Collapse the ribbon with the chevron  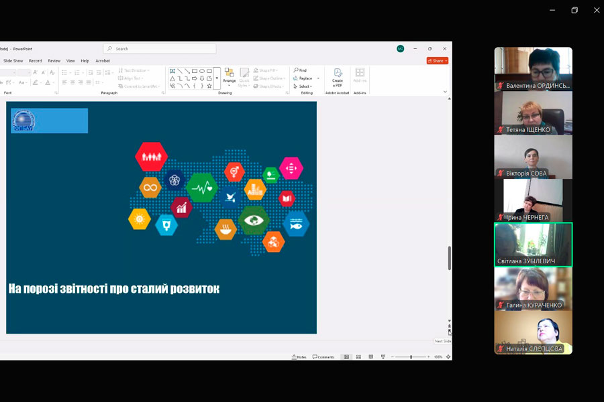click(445, 92)
